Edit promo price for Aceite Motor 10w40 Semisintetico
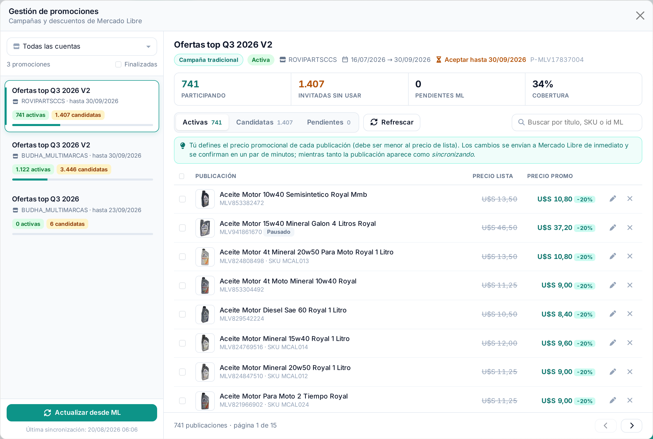The height and width of the screenshot is (439, 653). point(613,199)
